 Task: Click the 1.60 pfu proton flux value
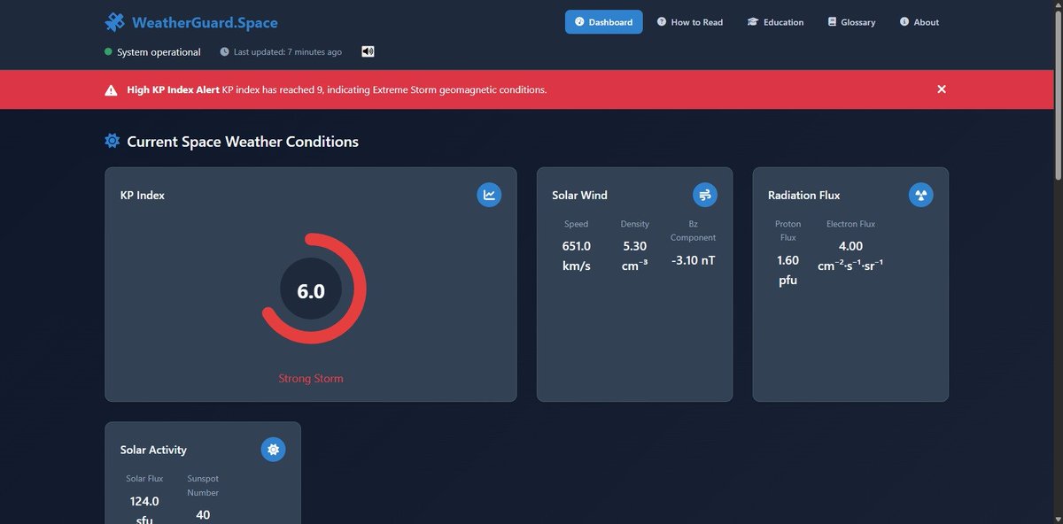pos(788,270)
